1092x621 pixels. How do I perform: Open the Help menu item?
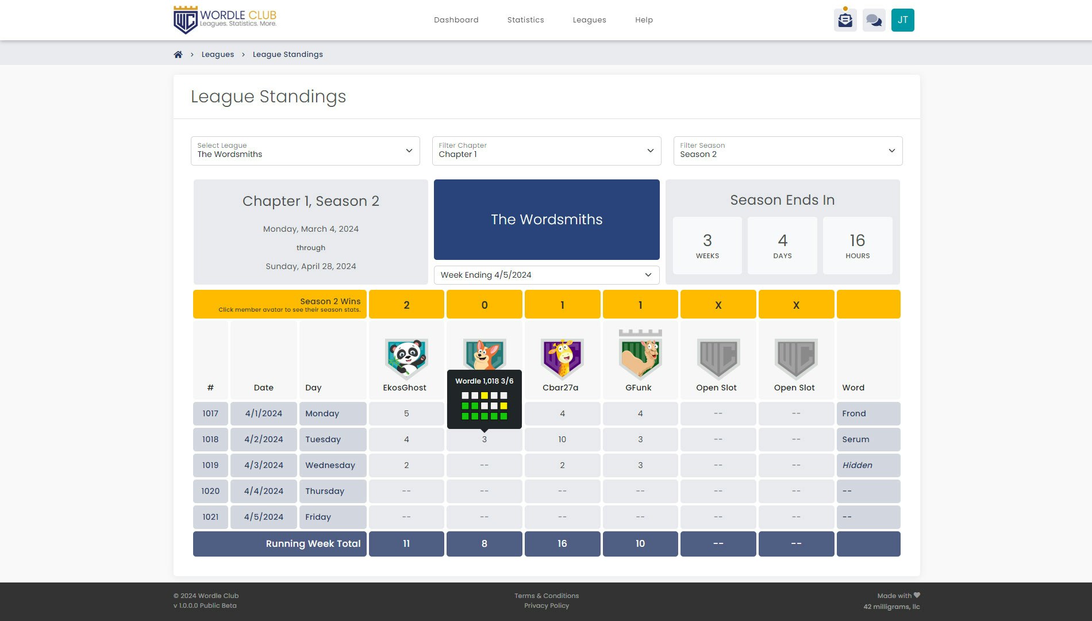644,20
